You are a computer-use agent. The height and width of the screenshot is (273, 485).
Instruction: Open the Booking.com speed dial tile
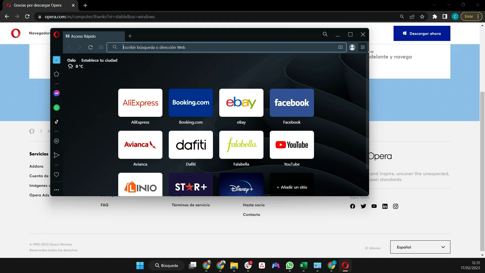pyautogui.click(x=191, y=103)
